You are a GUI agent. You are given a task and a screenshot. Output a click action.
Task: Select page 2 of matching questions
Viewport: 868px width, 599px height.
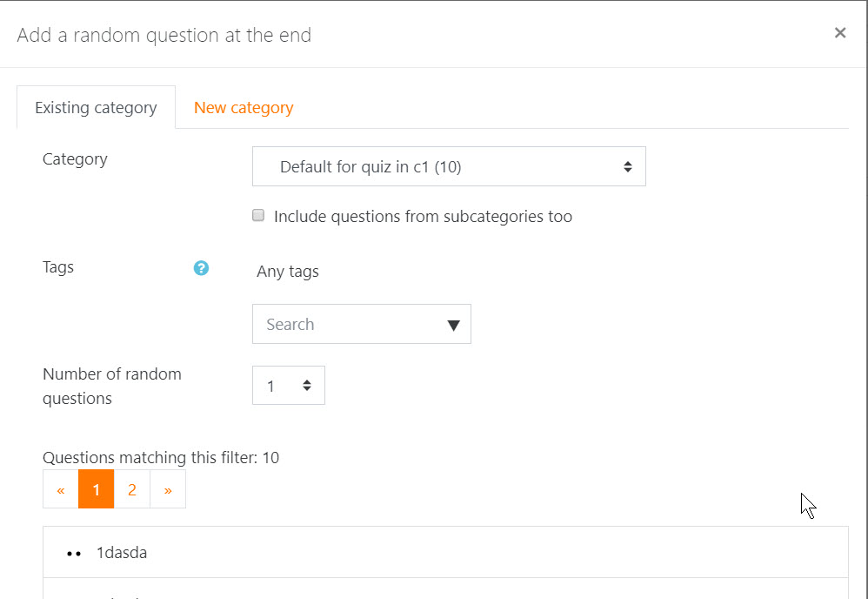(x=131, y=489)
